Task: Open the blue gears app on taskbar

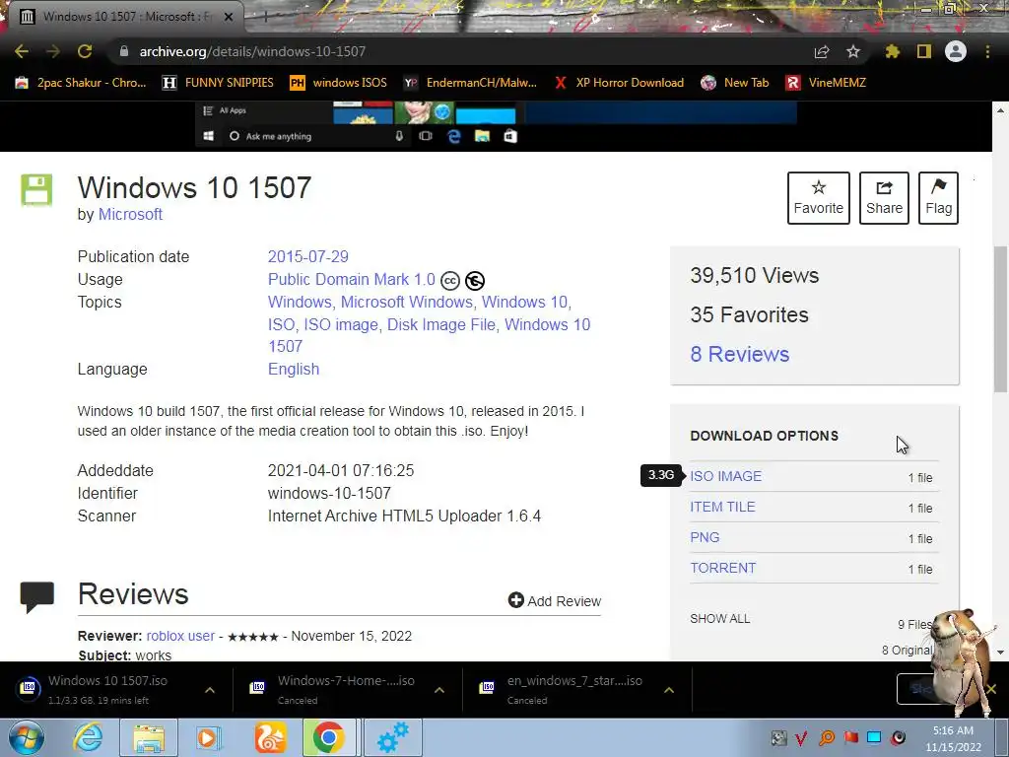Action: click(x=392, y=737)
